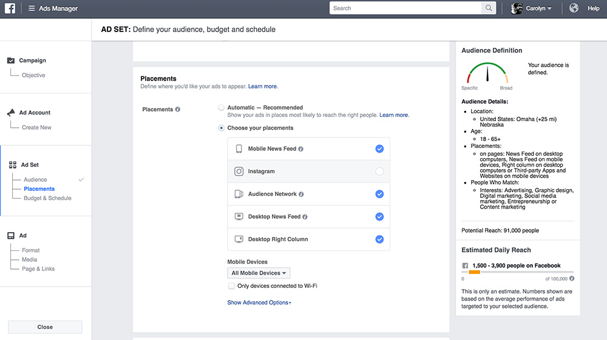Go to Budget & Schedule step
The width and height of the screenshot is (607, 340).
click(47, 198)
